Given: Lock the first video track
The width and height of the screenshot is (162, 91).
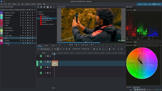Looking at the screenshot, I should coord(50,56).
